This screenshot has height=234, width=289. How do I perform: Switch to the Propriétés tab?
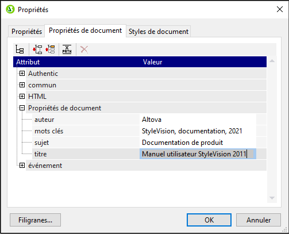point(26,32)
